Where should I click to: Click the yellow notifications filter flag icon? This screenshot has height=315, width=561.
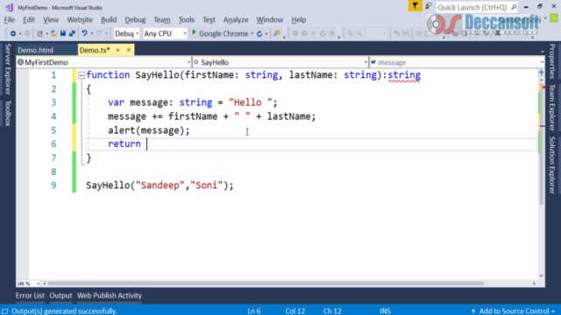(x=415, y=6)
